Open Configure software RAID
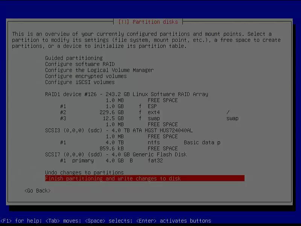The width and height of the screenshot is (301, 226). click(x=80, y=64)
